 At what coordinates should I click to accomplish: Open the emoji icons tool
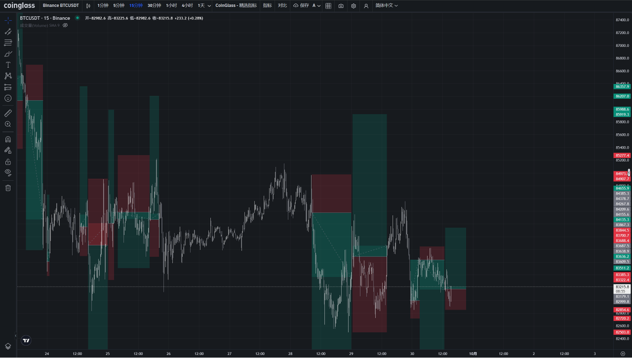(x=8, y=98)
